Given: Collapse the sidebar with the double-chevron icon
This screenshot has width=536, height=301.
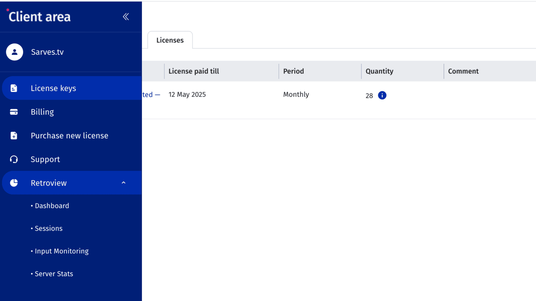Looking at the screenshot, I should point(126,17).
